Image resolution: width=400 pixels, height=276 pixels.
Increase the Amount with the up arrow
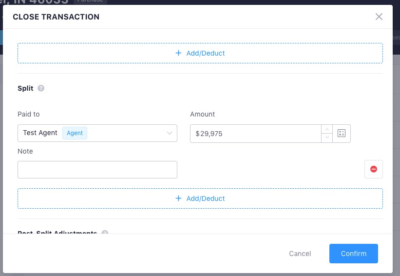pos(327,129)
